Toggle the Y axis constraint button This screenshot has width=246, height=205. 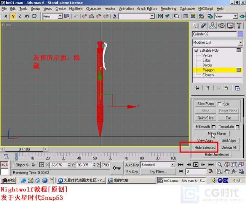[13, 16]
